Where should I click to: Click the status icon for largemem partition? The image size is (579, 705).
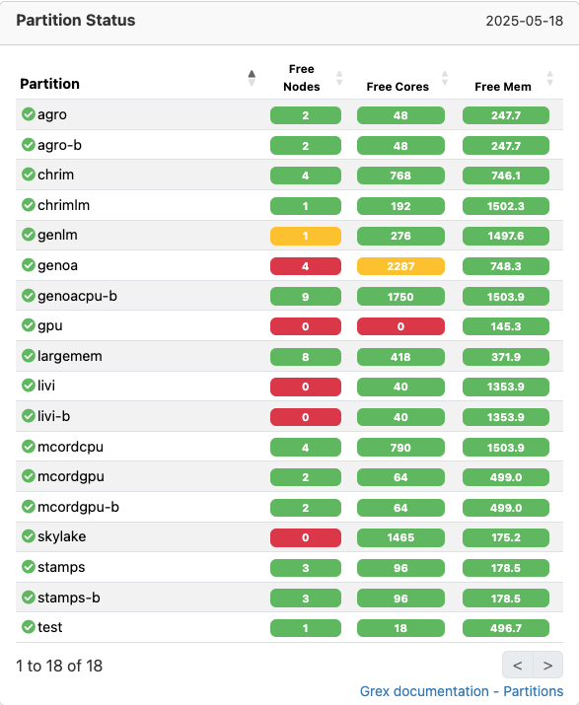pos(29,356)
